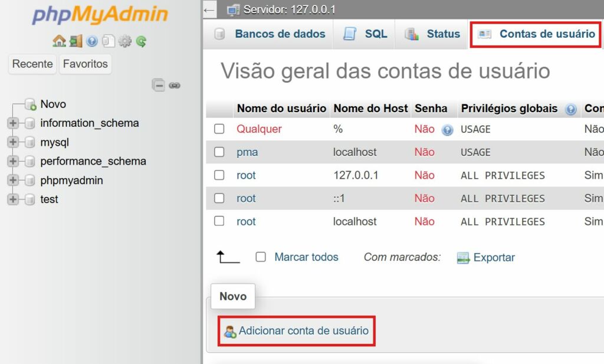The height and width of the screenshot is (364, 604).
Task: Open the SQL tab
Action: (364, 34)
